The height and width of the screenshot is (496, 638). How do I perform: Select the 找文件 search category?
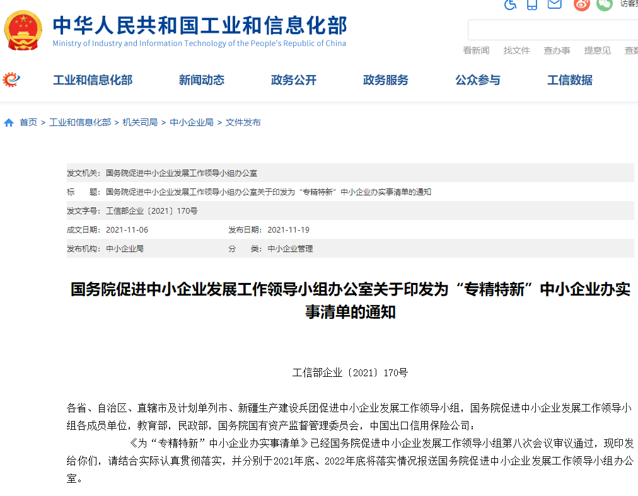pyautogui.click(x=516, y=50)
